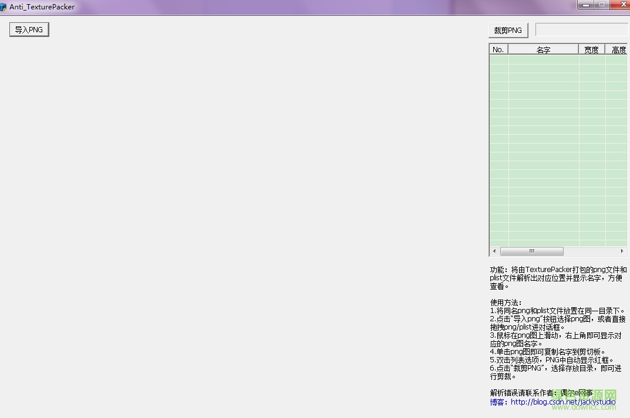Click the Anti_TexturePacker title bar app icon

[x=4, y=7]
